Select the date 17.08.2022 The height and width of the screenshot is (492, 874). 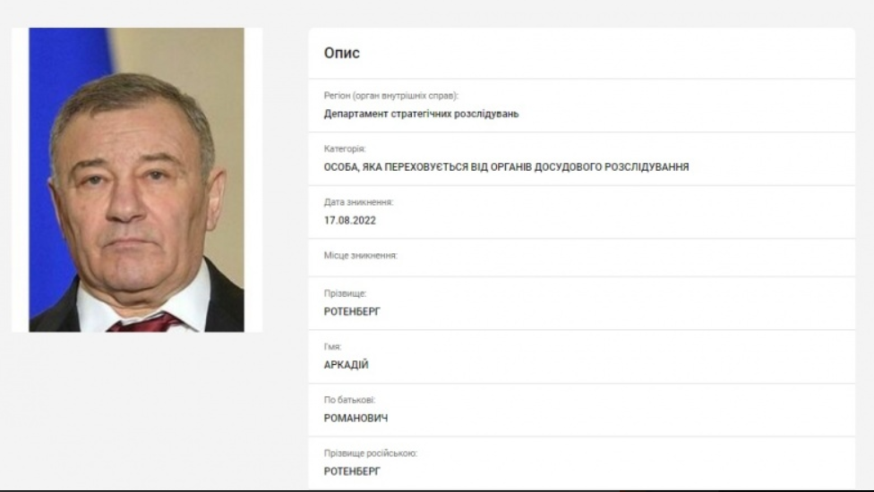tap(350, 220)
